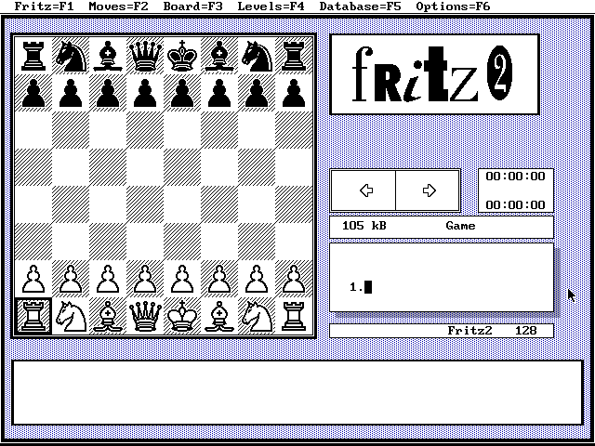
Task: Select the white pawn on c2
Action: coord(108,279)
